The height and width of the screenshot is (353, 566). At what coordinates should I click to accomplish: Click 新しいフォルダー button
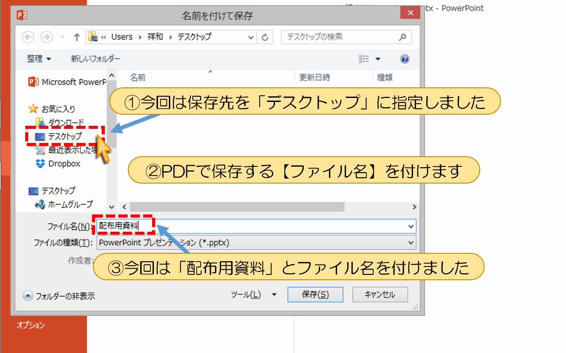coord(96,59)
